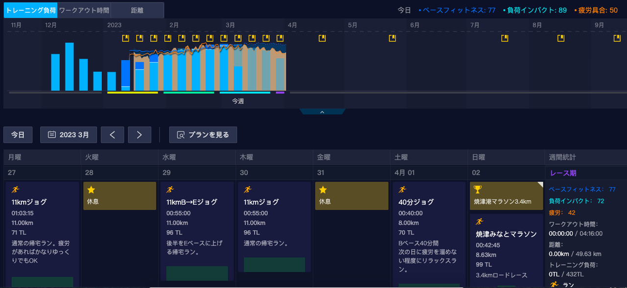Click the running icon on 焼津みなとマラソン card
Image resolution: width=627 pixels, height=288 pixels.
(x=480, y=221)
